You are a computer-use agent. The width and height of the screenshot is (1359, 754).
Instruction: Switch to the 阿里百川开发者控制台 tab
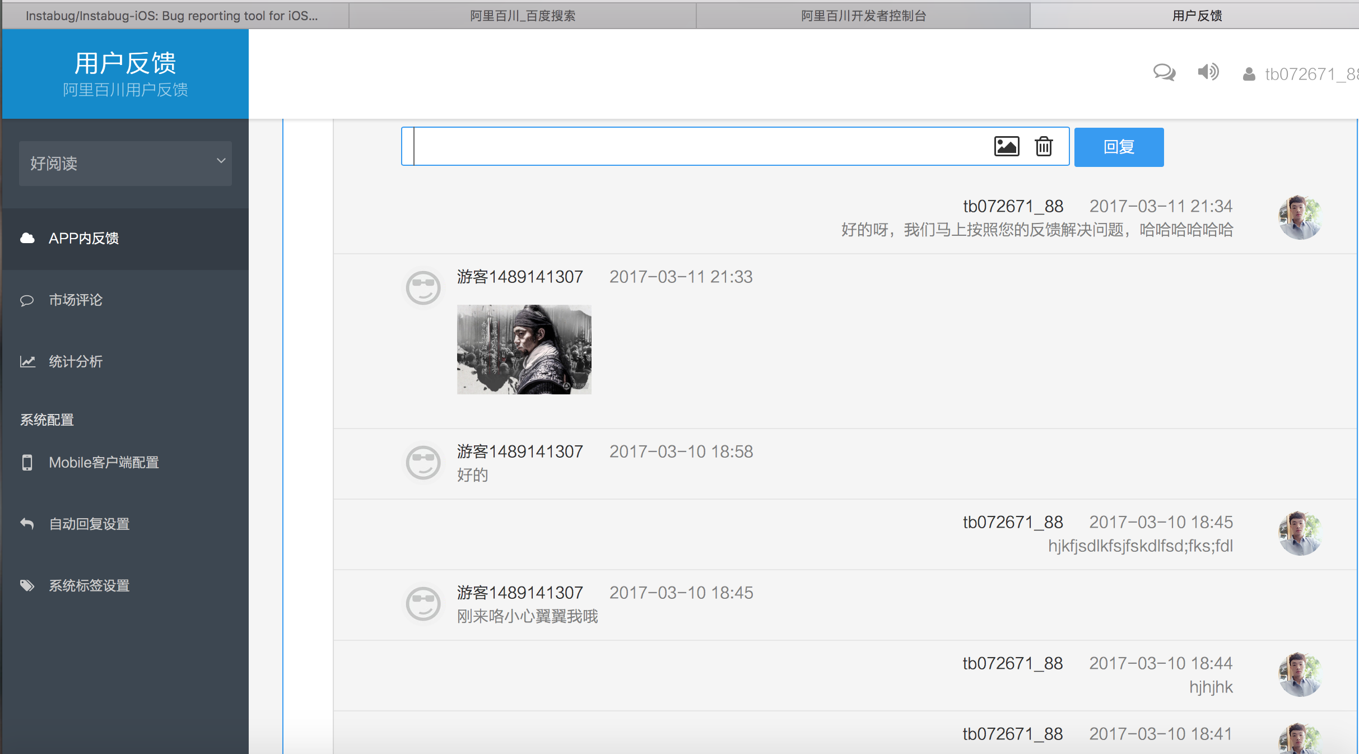[x=863, y=16]
